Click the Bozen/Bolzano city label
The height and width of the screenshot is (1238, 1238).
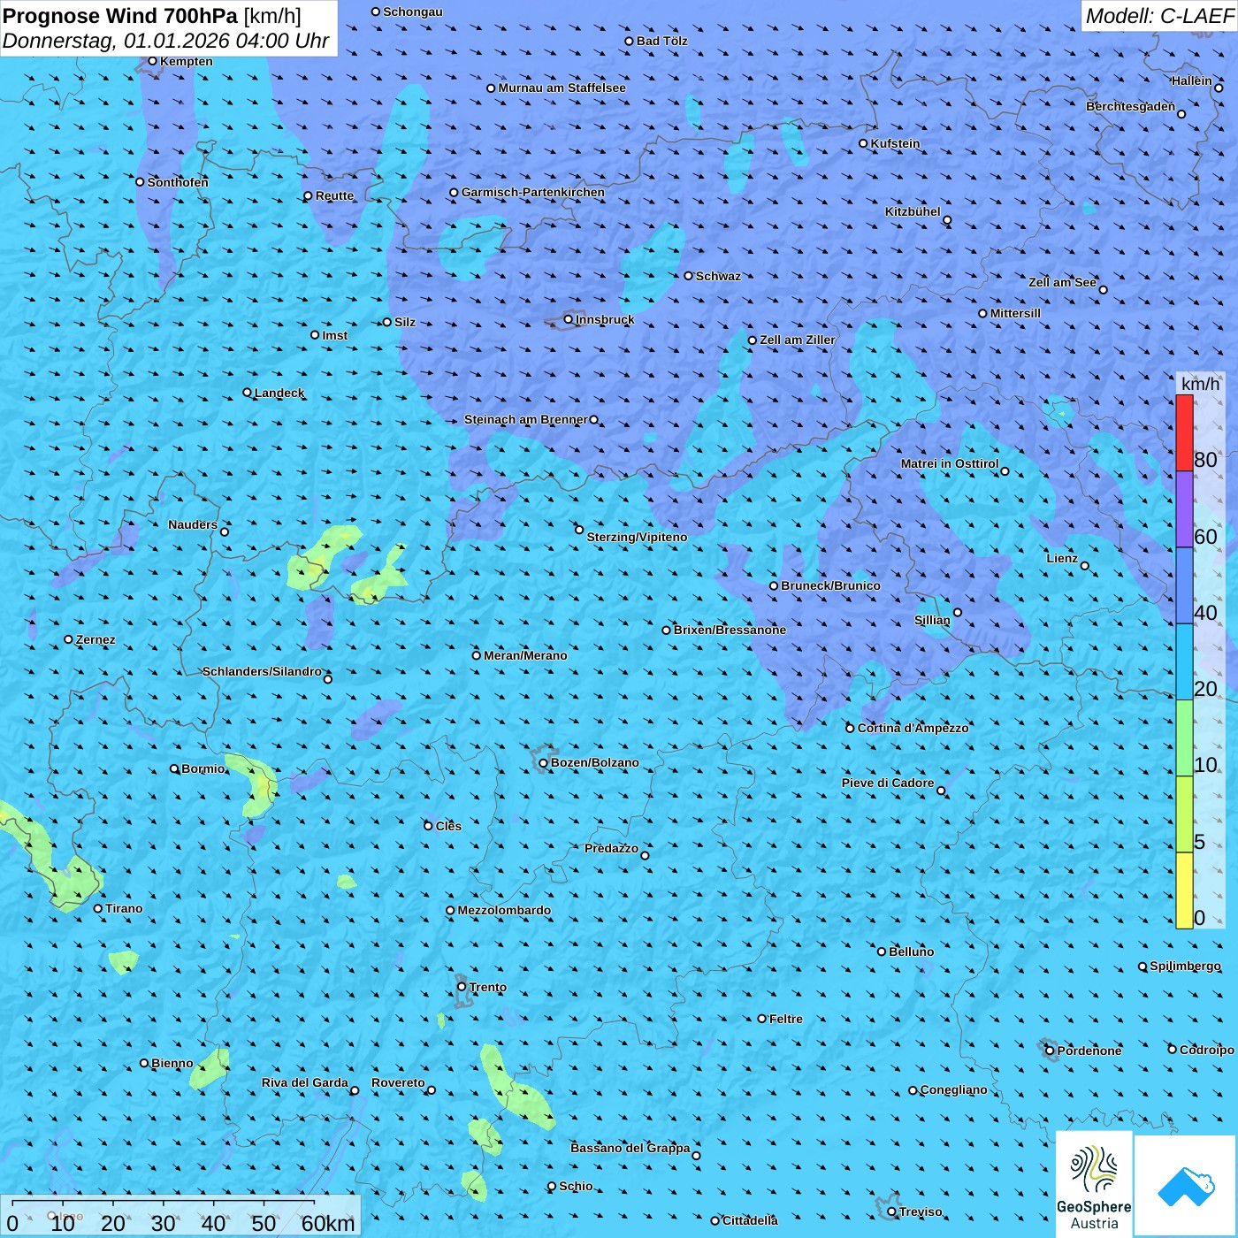(594, 762)
